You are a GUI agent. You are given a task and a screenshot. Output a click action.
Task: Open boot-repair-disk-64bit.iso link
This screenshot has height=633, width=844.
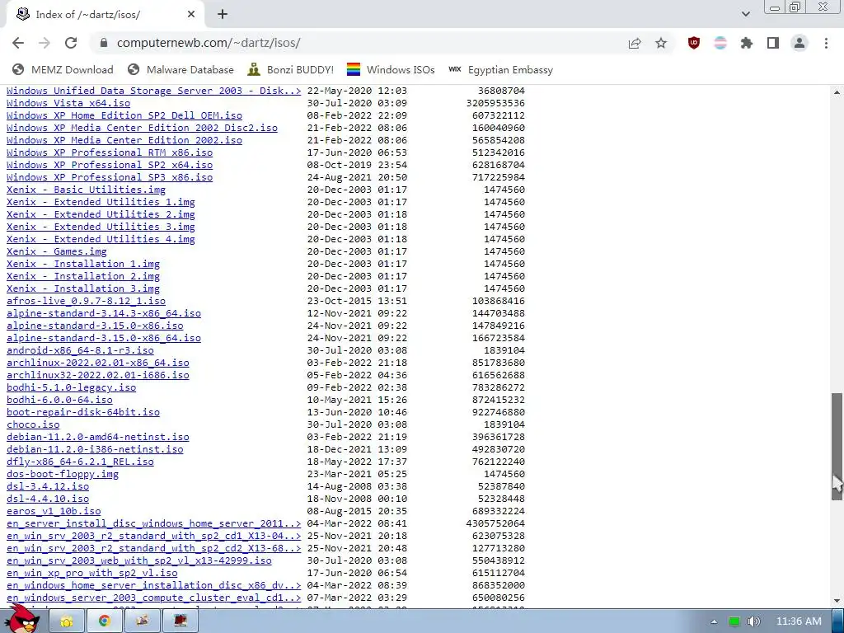click(83, 412)
